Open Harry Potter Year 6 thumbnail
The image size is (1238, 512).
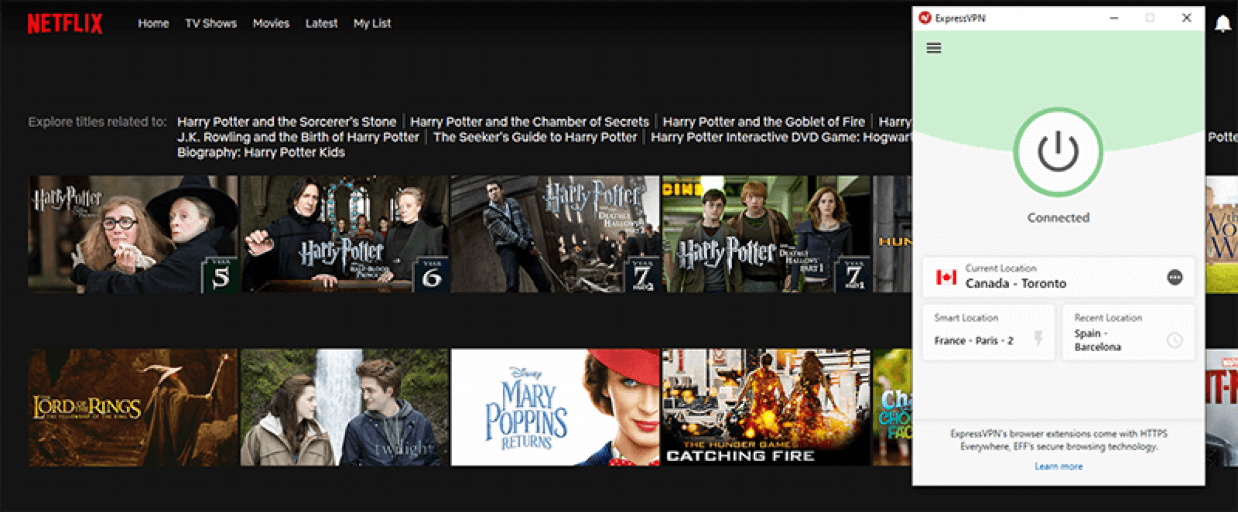coord(345,235)
